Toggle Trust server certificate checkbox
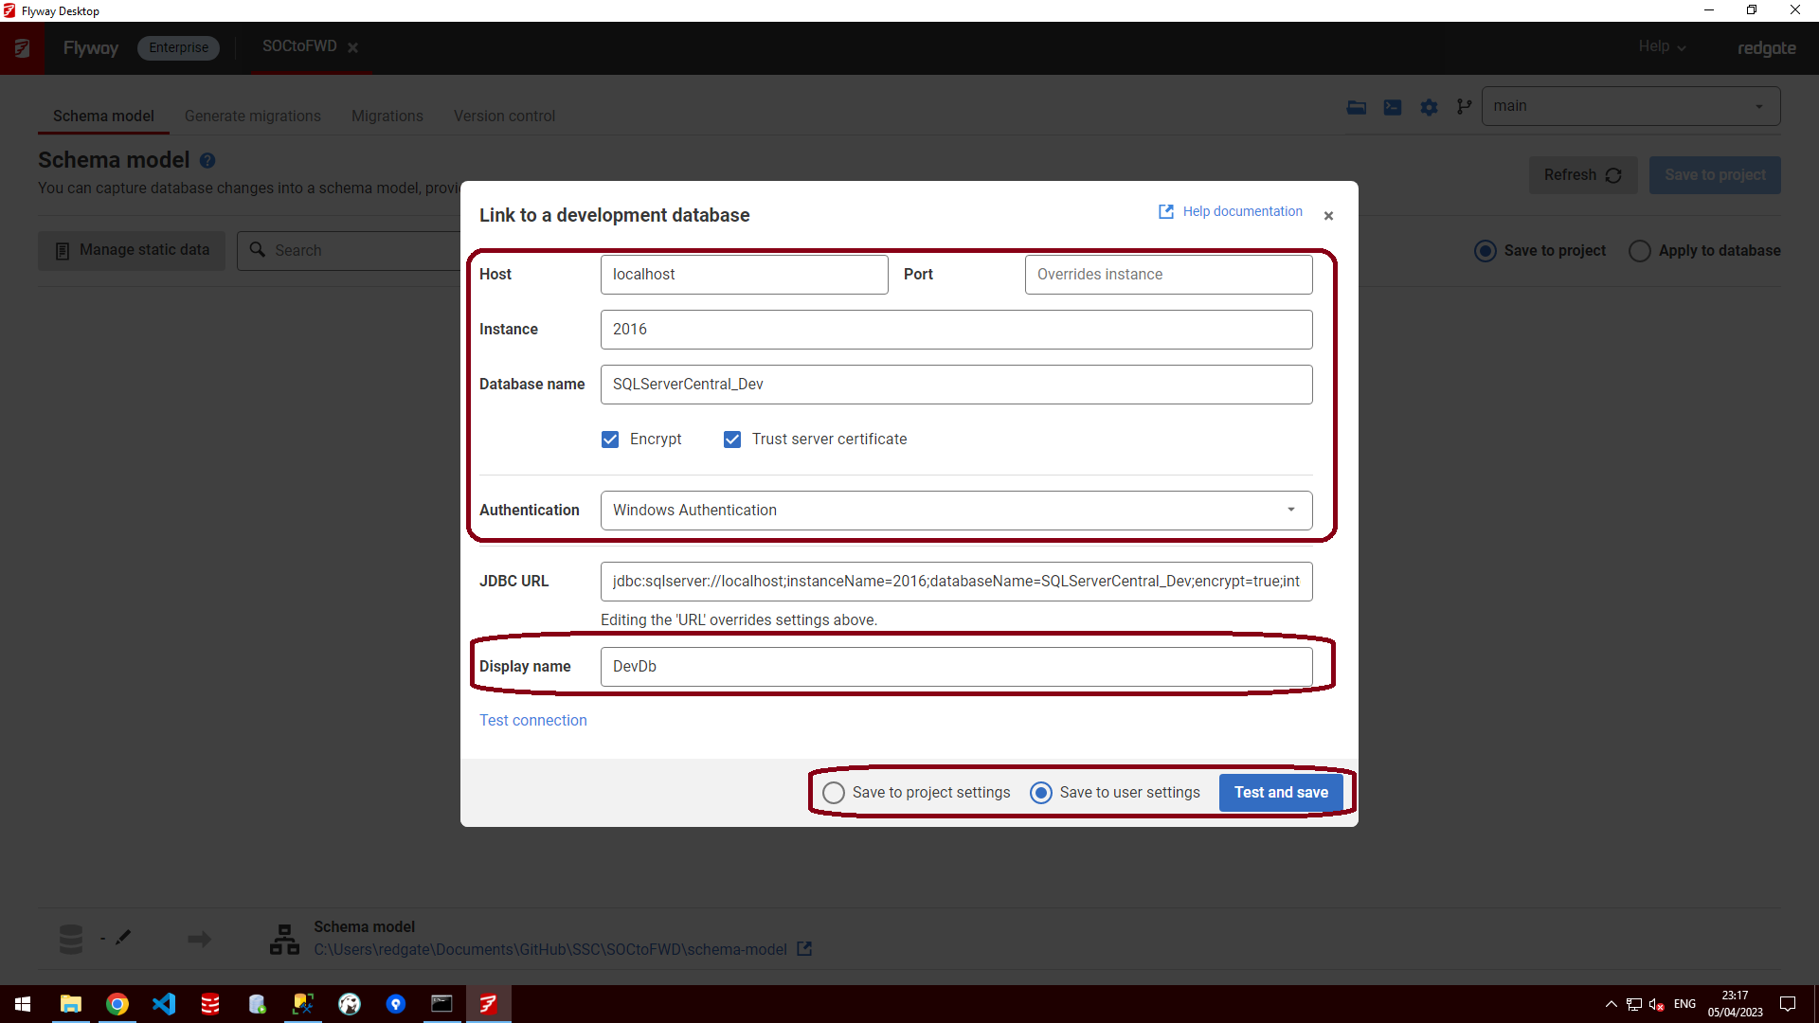 pos(732,440)
